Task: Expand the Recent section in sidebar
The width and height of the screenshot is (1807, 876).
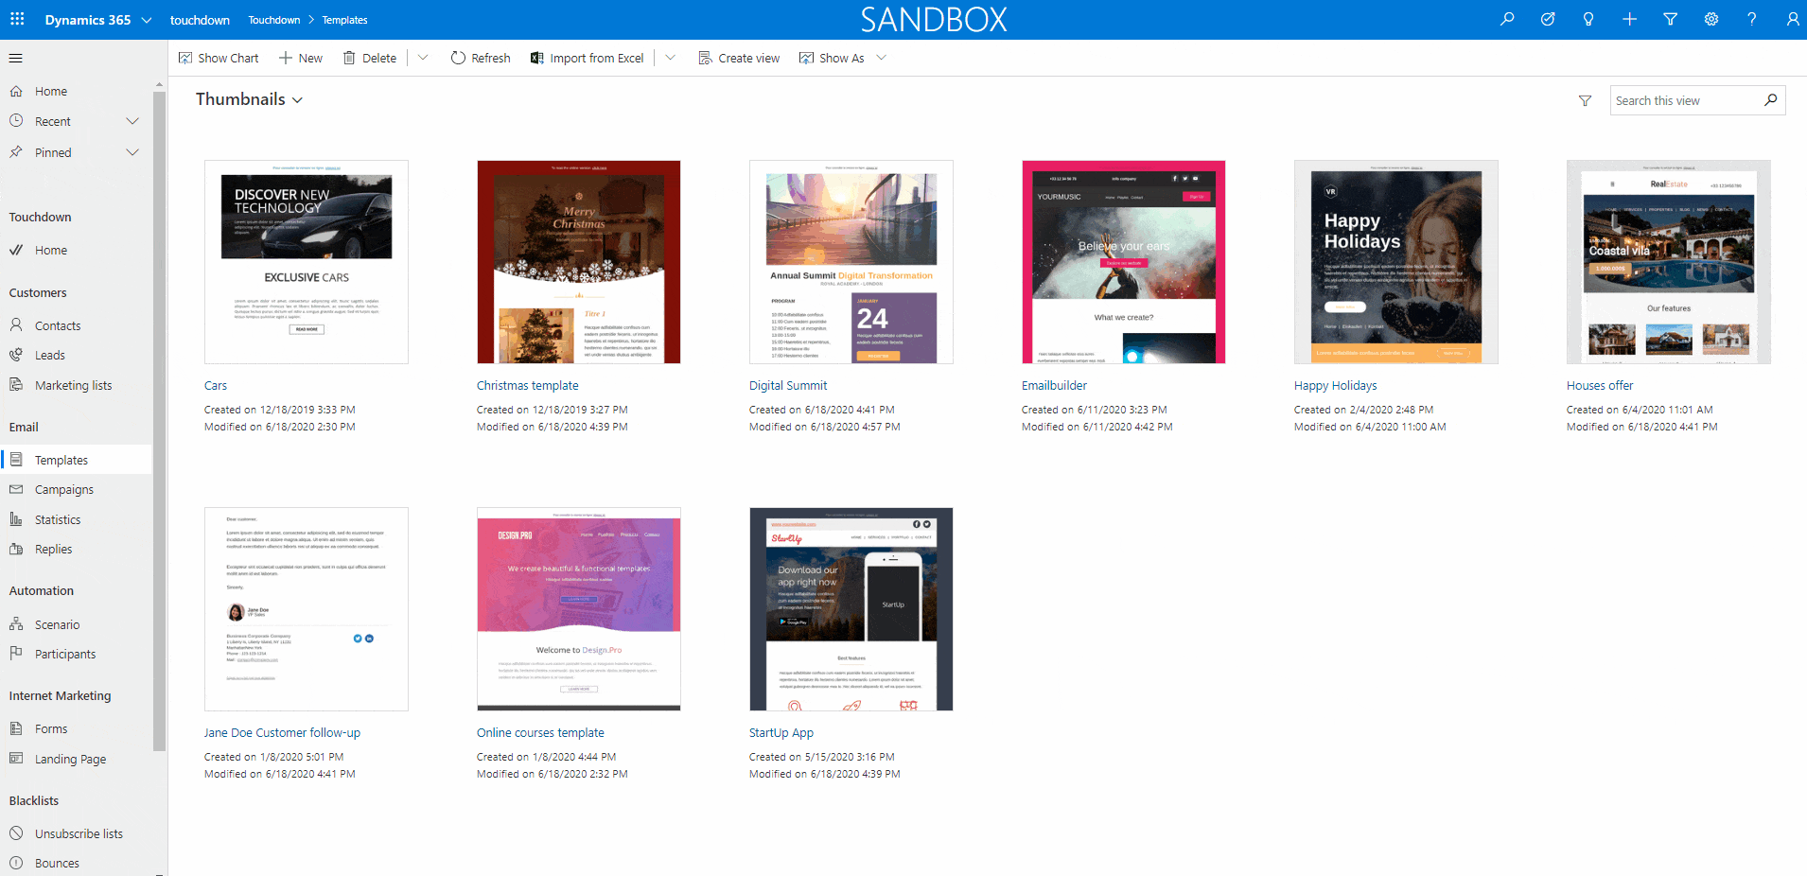Action: pos(132,121)
